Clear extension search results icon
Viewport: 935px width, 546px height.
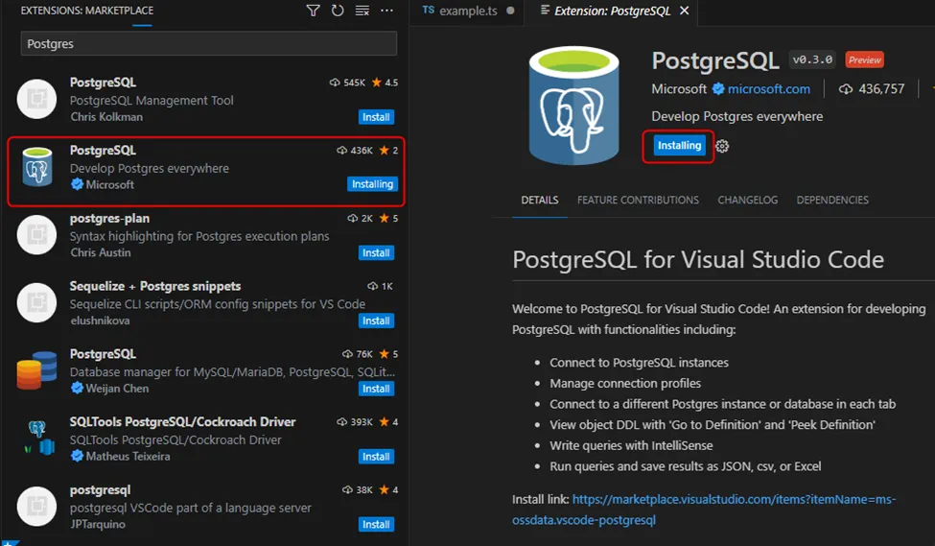tap(362, 11)
